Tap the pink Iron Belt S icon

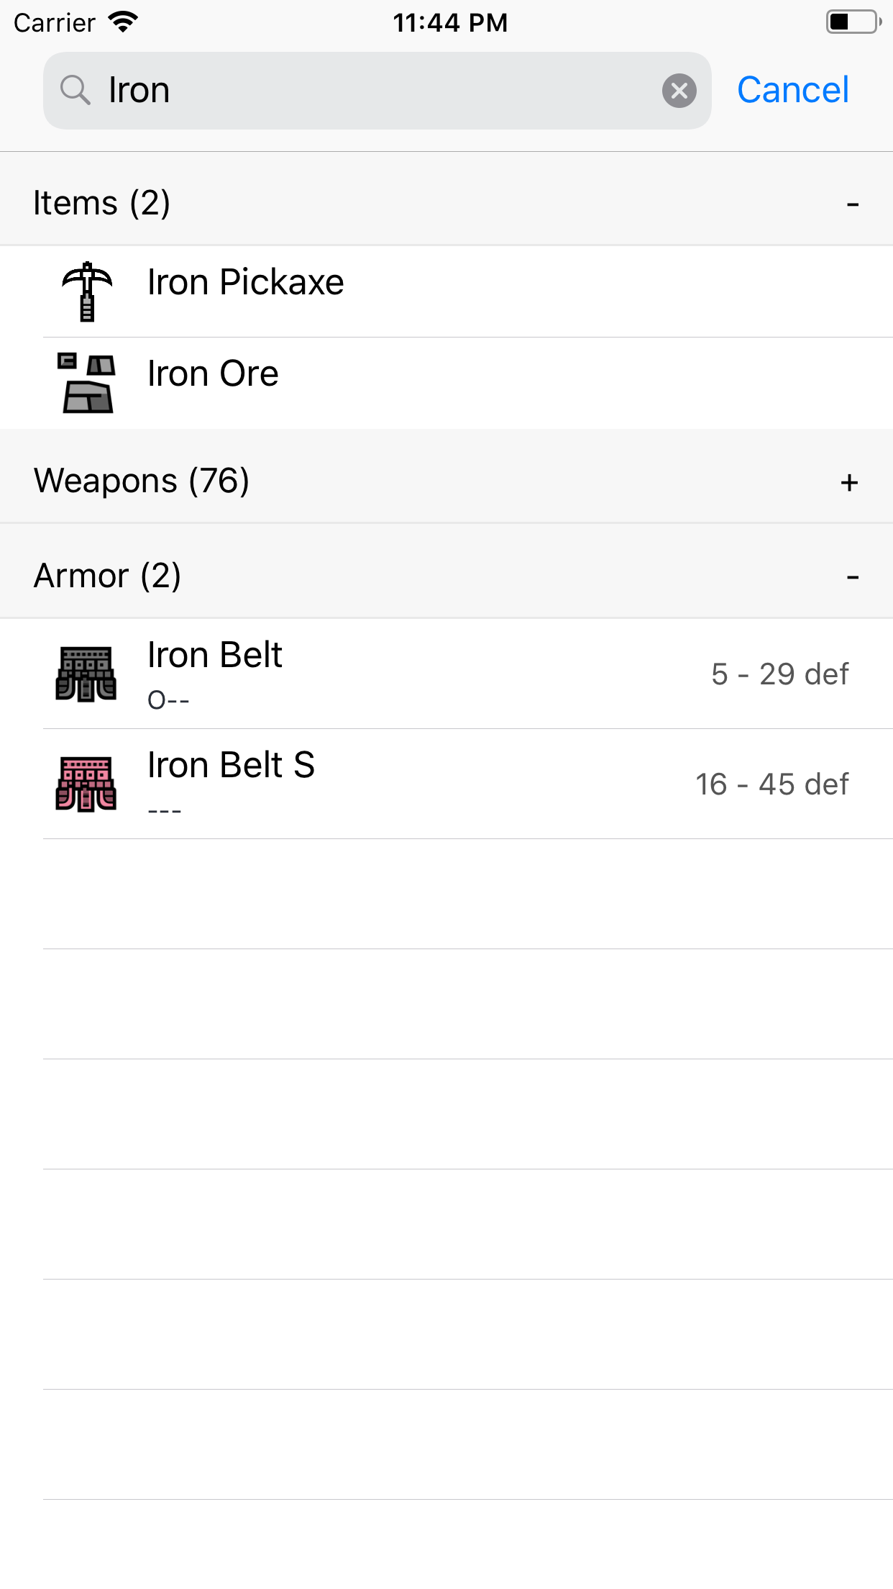(86, 784)
